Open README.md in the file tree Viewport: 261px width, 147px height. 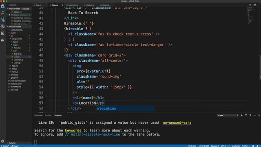[15, 87]
